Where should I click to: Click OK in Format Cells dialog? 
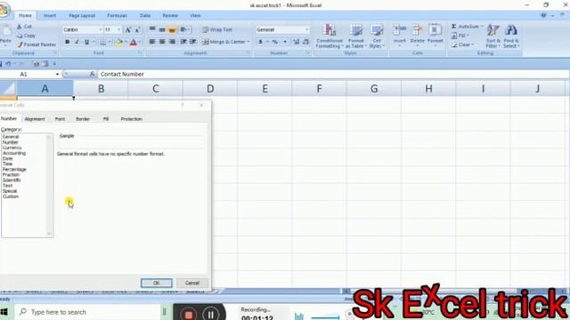pyautogui.click(x=157, y=283)
